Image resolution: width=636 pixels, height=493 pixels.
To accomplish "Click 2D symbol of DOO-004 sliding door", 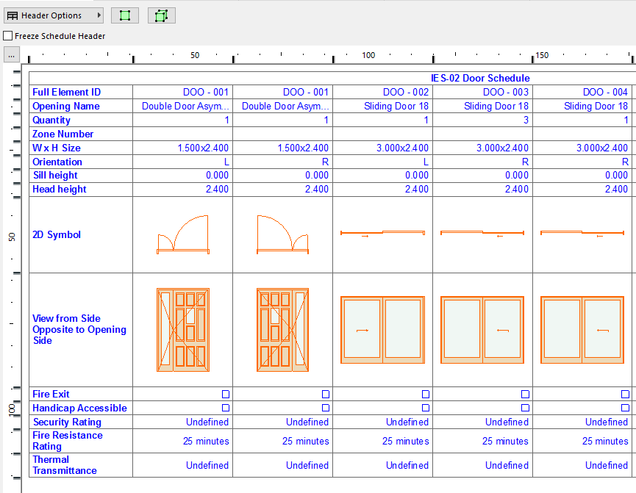I will pos(582,233).
